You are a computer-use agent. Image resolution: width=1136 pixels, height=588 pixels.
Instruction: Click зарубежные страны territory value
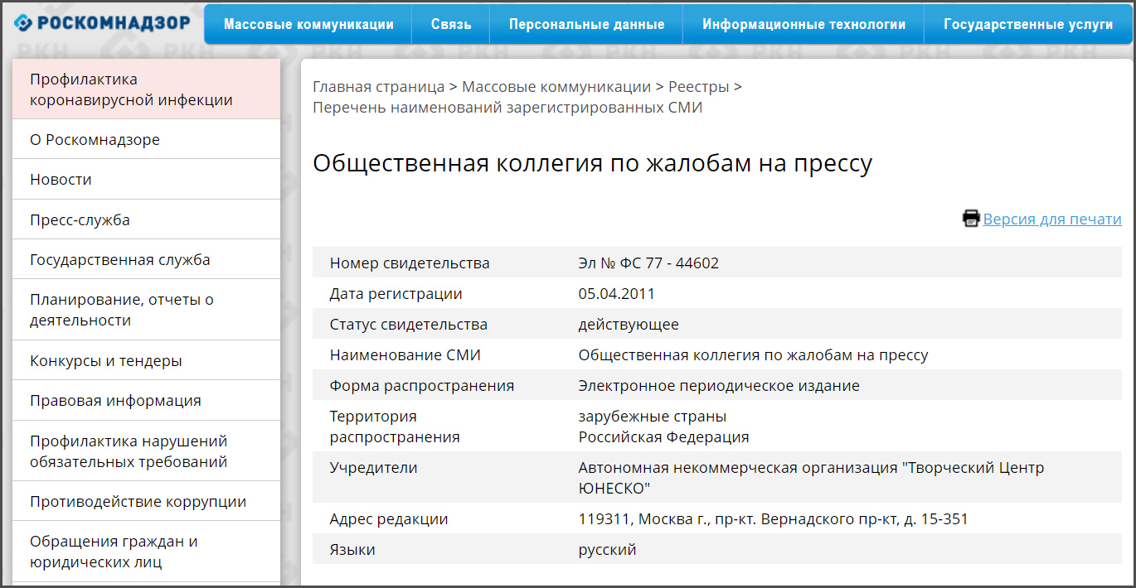point(653,416)
